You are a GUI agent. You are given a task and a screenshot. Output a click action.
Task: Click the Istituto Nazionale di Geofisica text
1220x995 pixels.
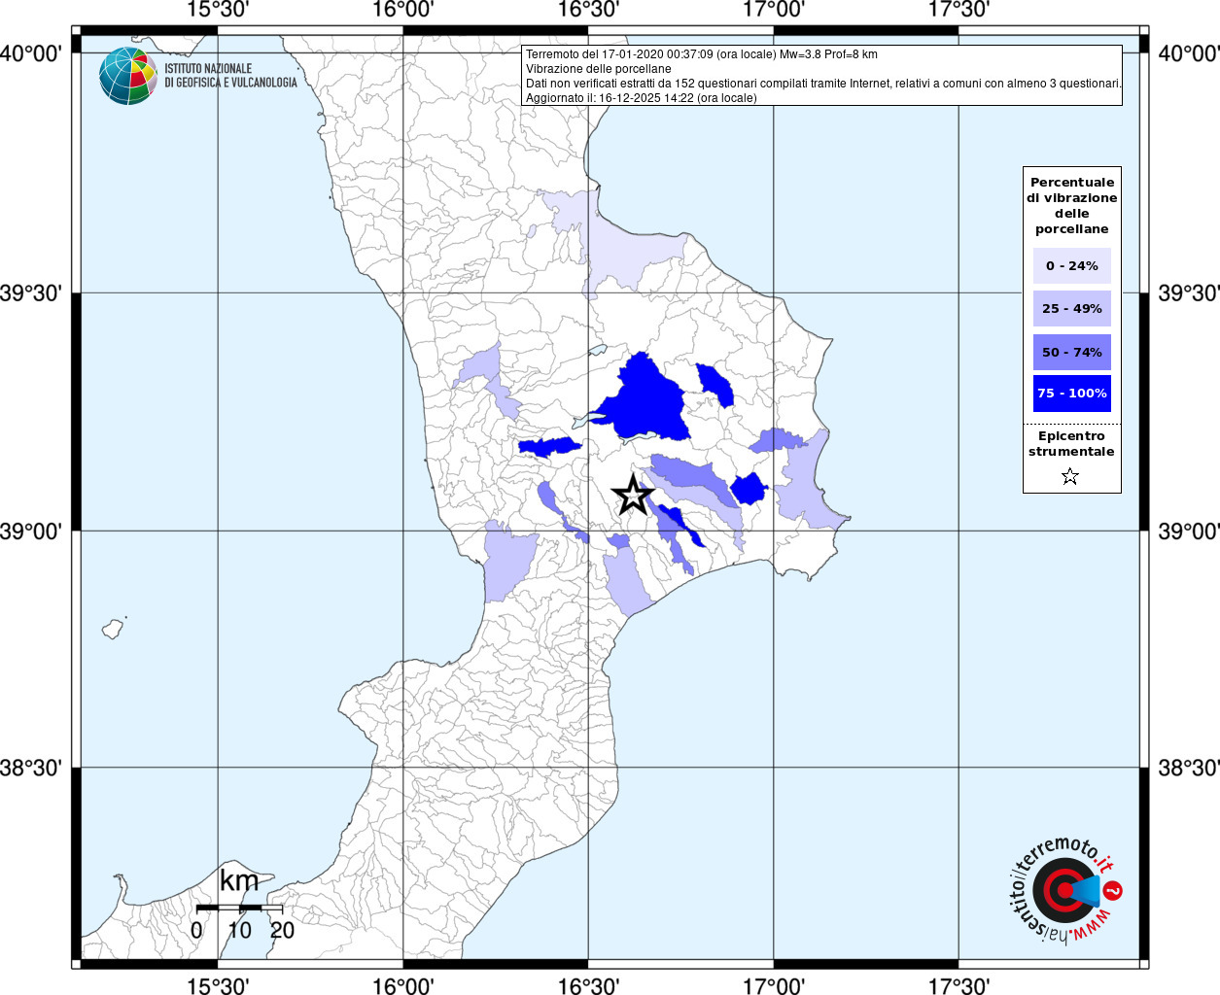click(x=230, y=76)
